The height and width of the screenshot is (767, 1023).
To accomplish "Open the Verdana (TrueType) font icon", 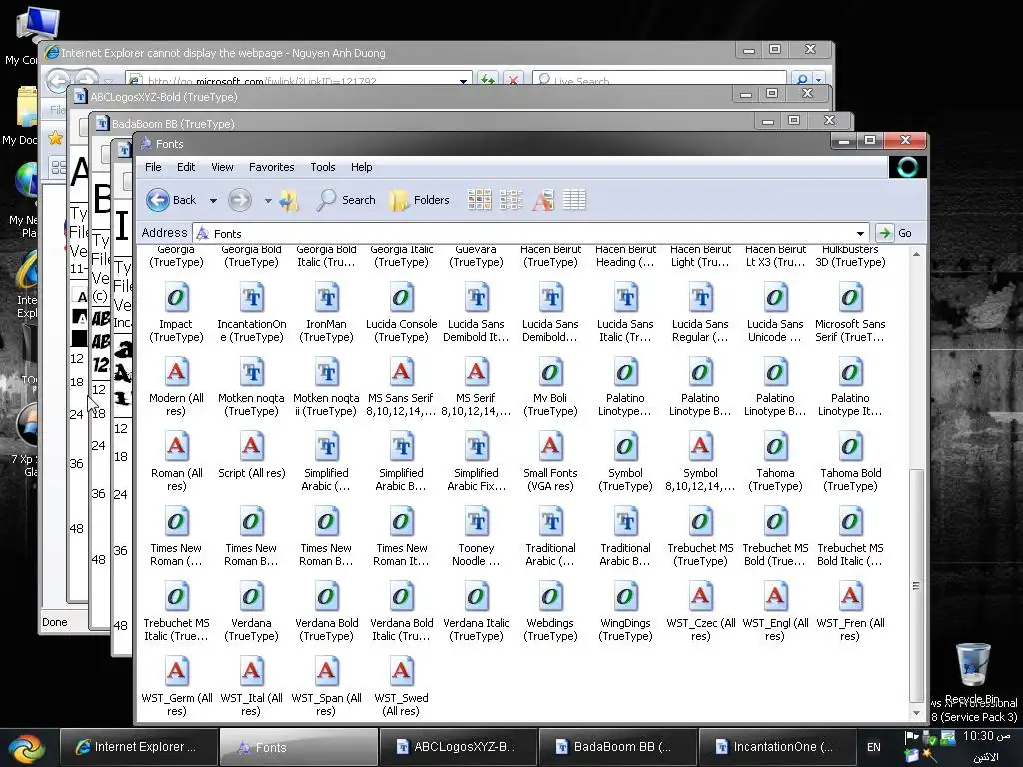I will click(x=251, y=598).
